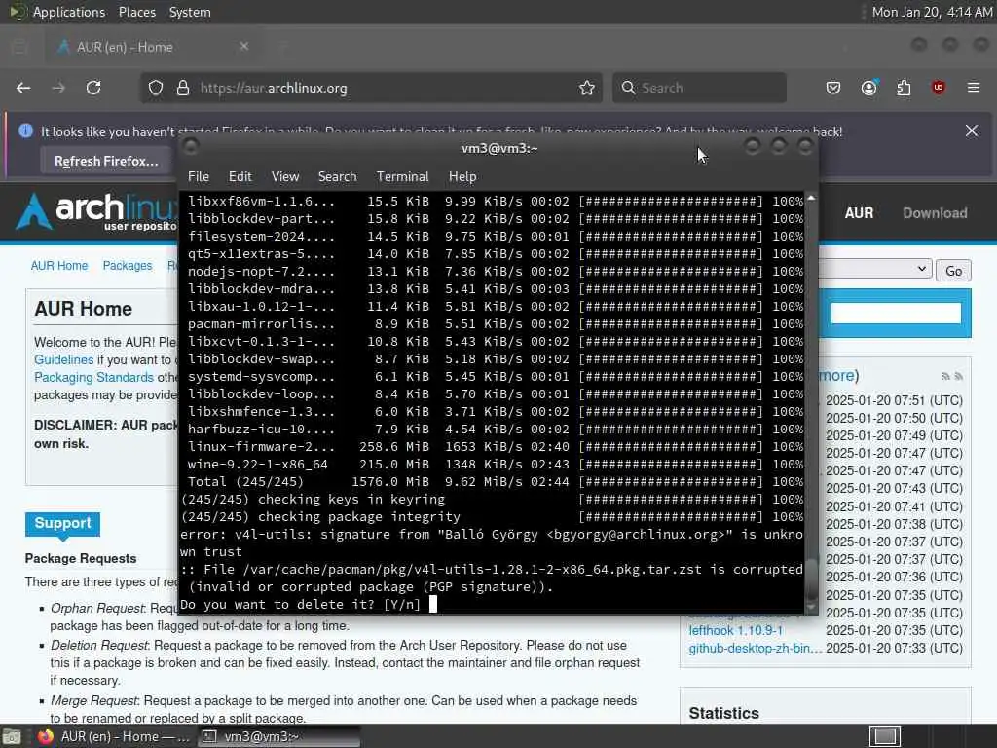The image size is (997, 748).
Task: Open the AUR Home link
Action: 59,265
